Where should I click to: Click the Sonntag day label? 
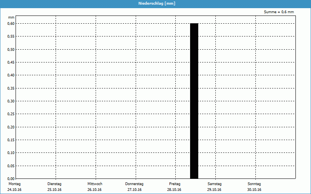[x=254, y=184]
